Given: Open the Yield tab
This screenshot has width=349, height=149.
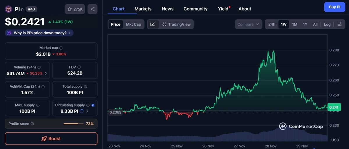Looking at the screenshot, I should pyautogui.click(x=223, y=9).
